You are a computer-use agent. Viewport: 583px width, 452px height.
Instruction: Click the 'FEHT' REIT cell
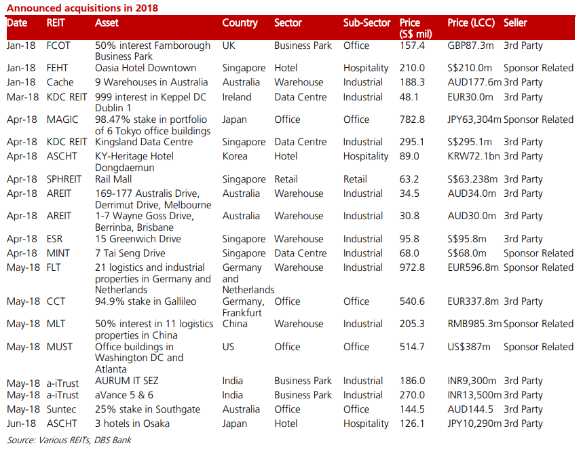[57, 68]
